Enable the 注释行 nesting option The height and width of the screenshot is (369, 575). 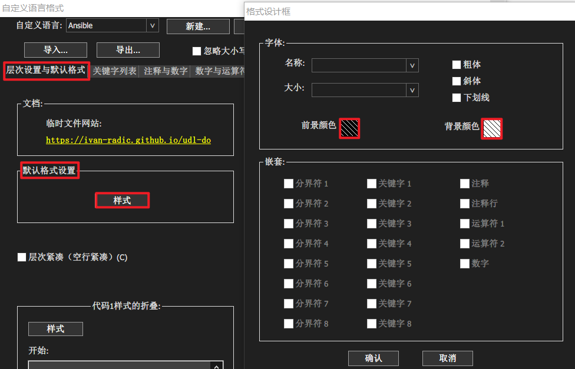465,203
